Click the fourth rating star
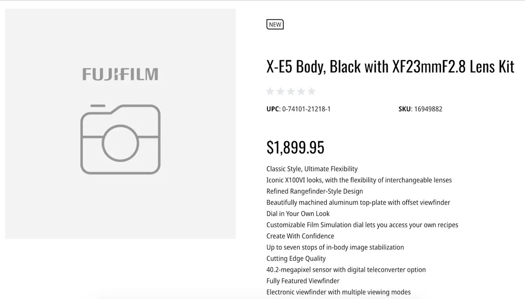525x299 pixels. [x=301, y=91]
